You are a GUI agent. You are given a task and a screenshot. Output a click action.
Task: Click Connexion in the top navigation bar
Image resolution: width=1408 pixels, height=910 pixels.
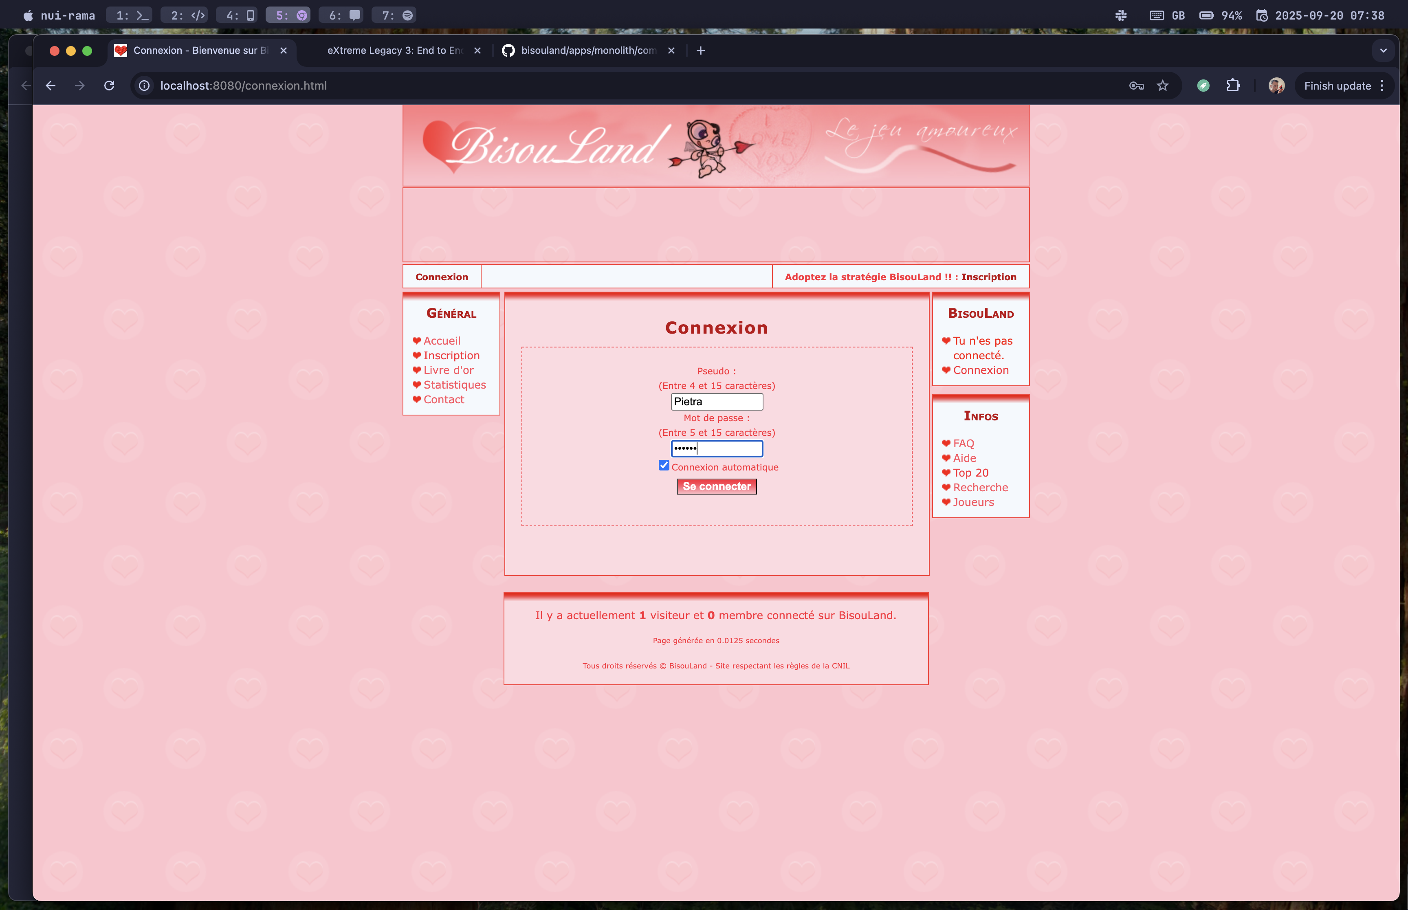[442, 277]
